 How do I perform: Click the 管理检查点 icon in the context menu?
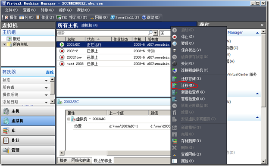175,99
